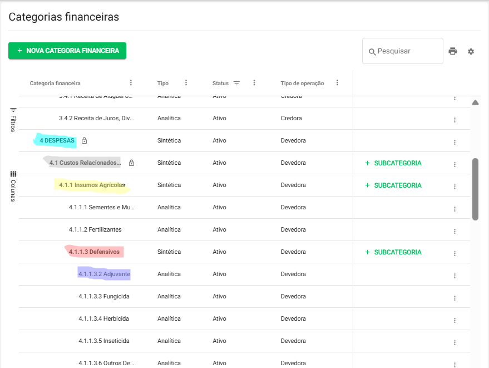Screen dimensions: 489x368
Task: Open row actions for 4.1.1.3.4 Herbicida
Action: [x=455, y=320]
